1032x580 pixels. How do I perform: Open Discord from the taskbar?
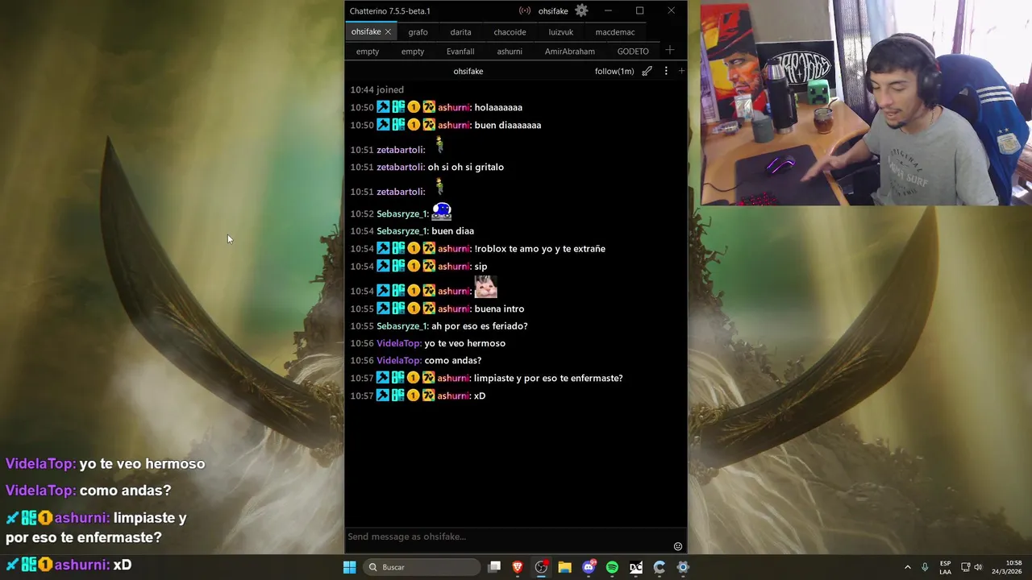click(x=589, y=567)
